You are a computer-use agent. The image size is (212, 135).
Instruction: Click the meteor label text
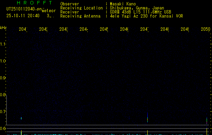tap(49, 11)
